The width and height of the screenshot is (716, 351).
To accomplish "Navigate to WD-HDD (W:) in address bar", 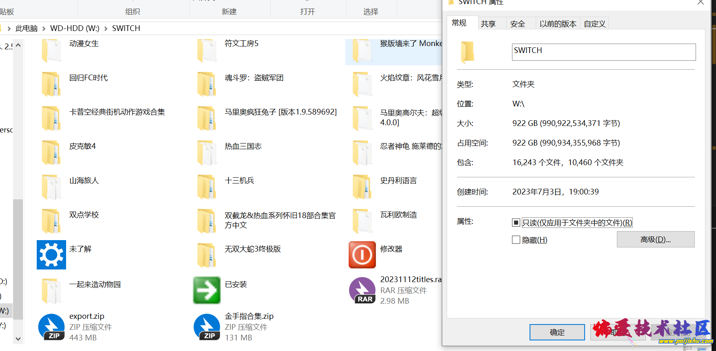I will (x=75, y=28).
